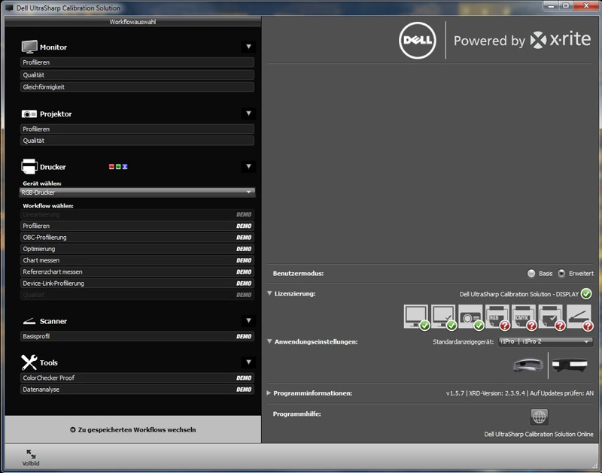Open Dell UltraSharp Calibration Solution Online link
This screenshot has height=473, width=602.
[x=539, y=434]
